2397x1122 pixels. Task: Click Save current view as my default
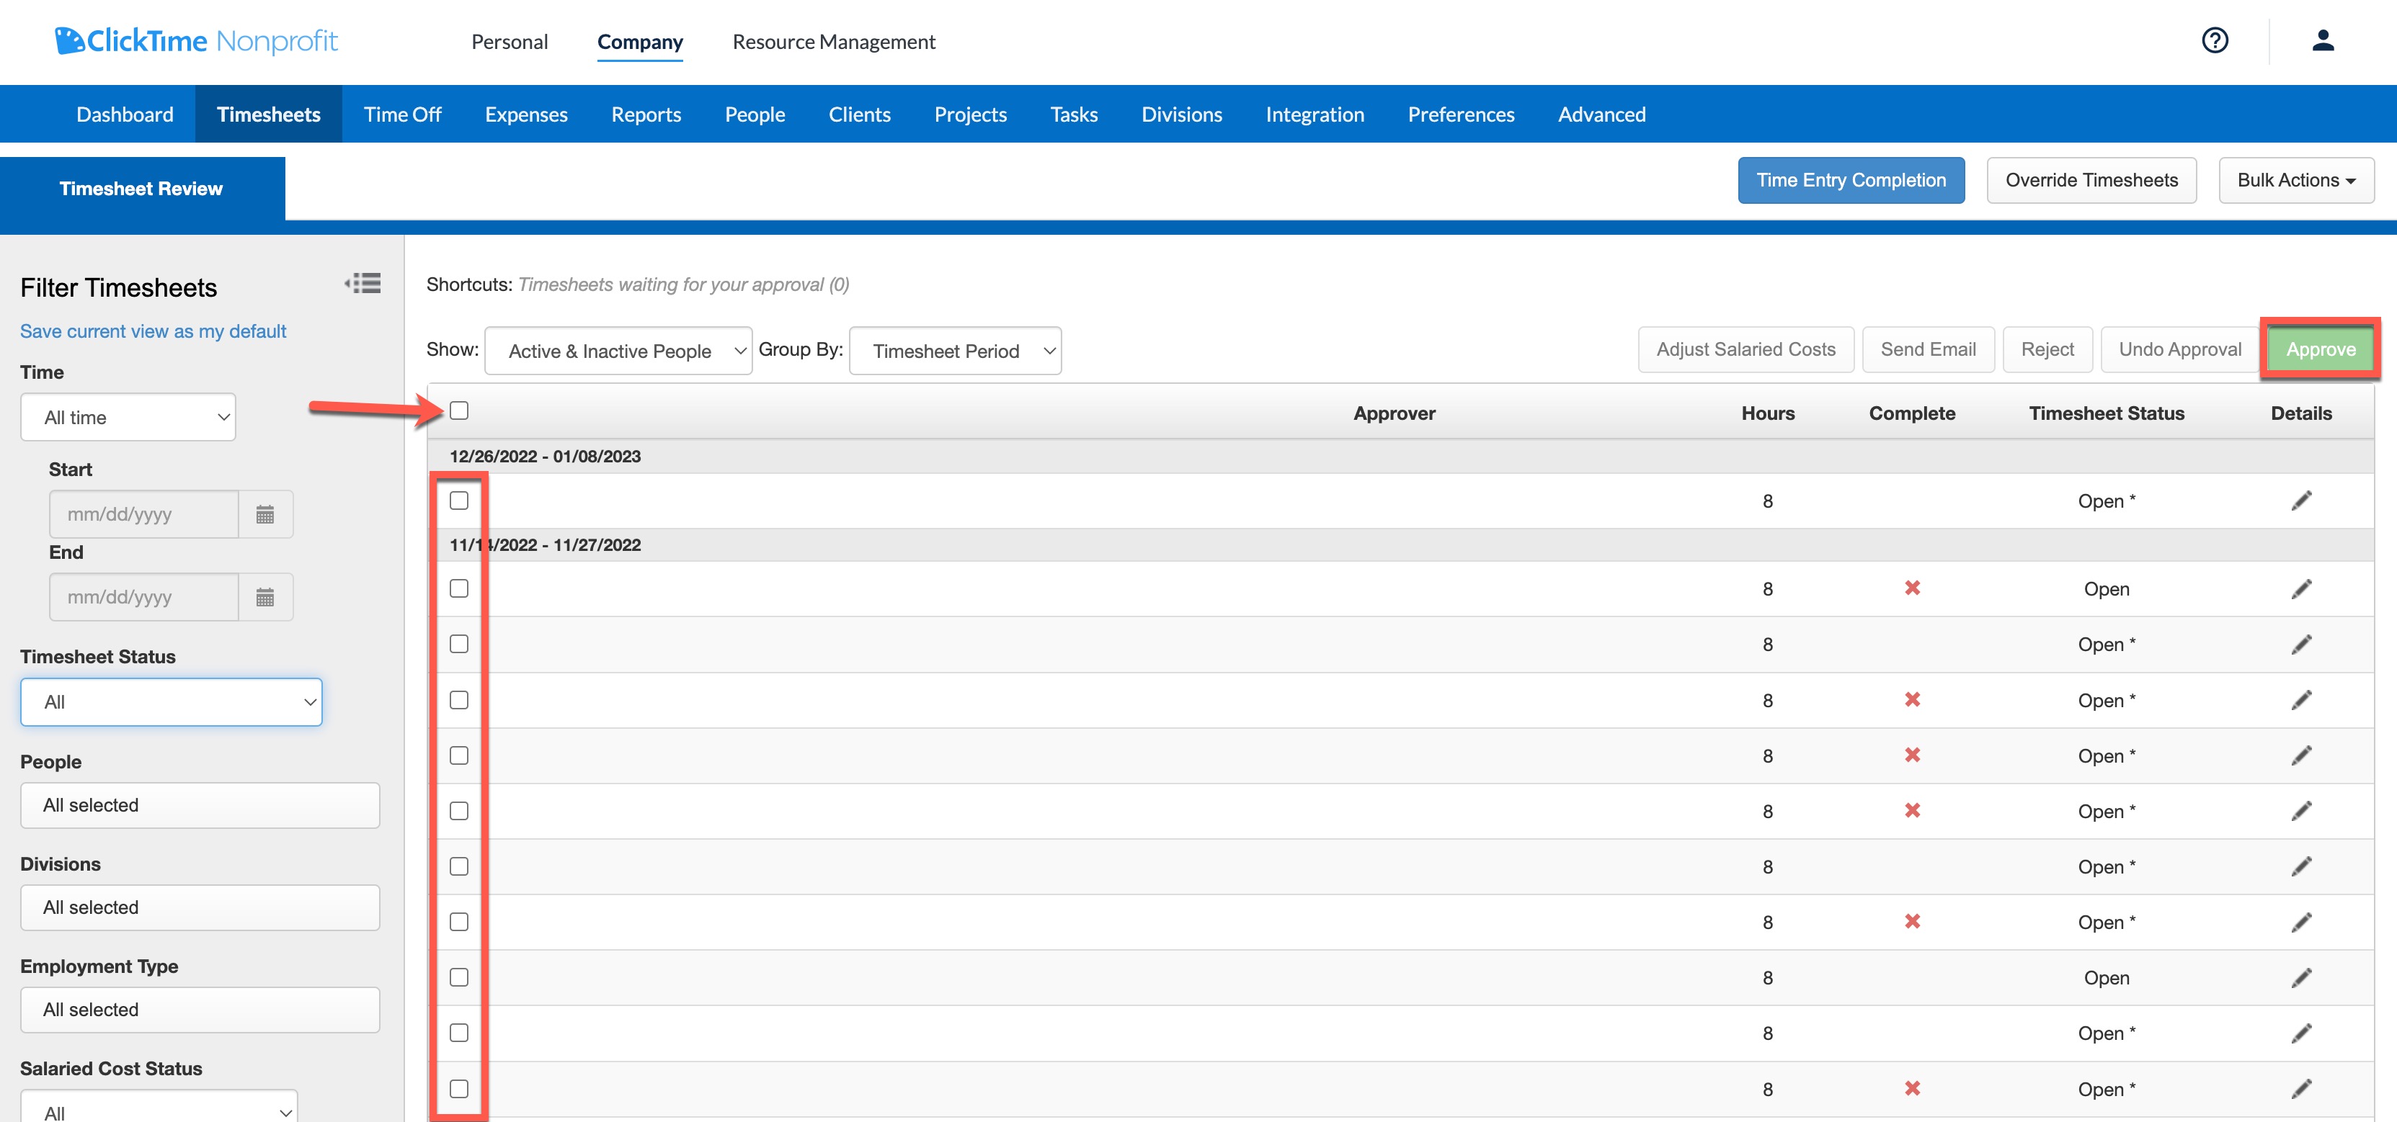(x=154, y=332)
